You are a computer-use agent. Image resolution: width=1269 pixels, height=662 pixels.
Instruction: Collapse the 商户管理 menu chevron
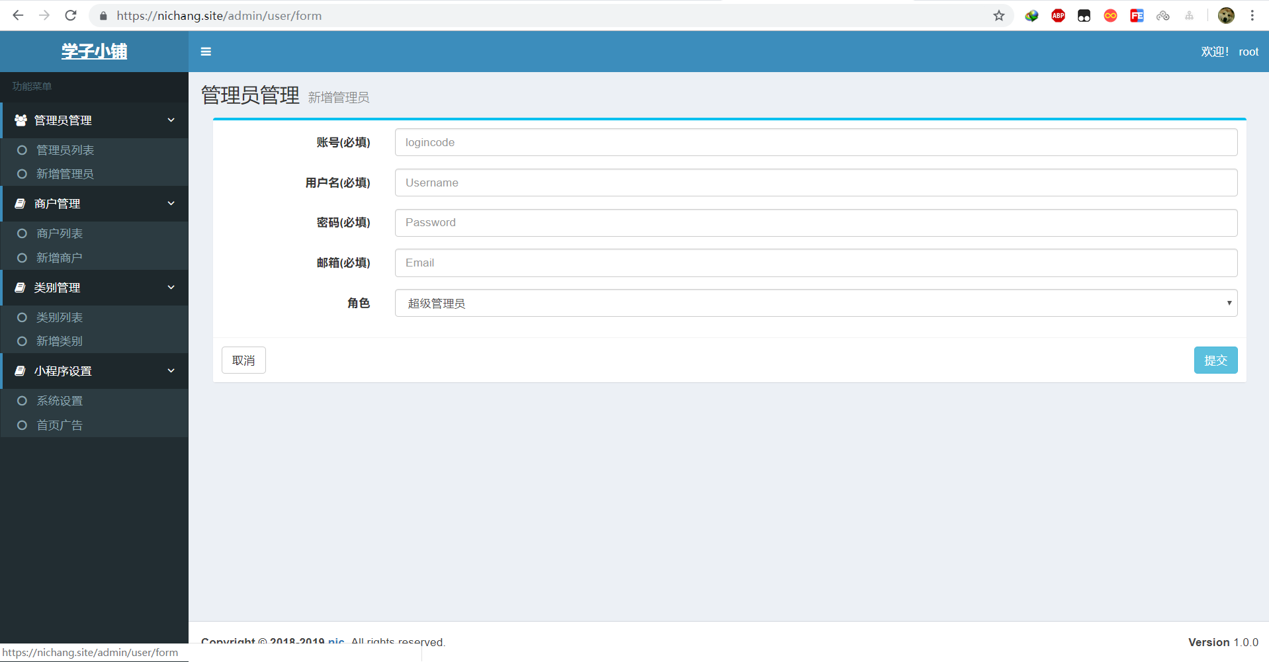coord(171,204)
